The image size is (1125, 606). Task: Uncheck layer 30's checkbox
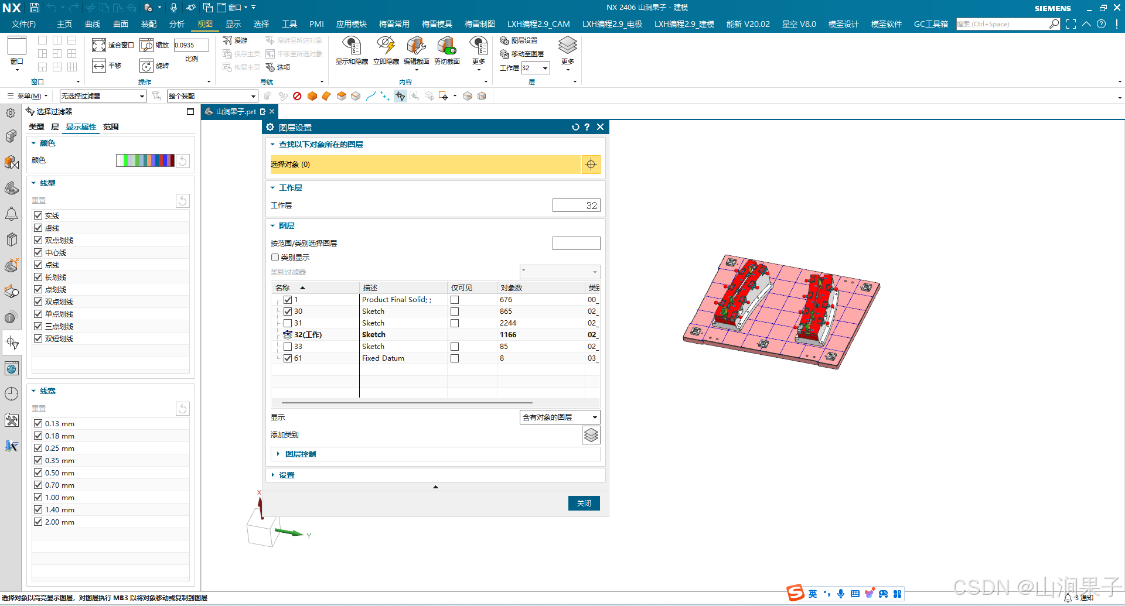[288, 311]
